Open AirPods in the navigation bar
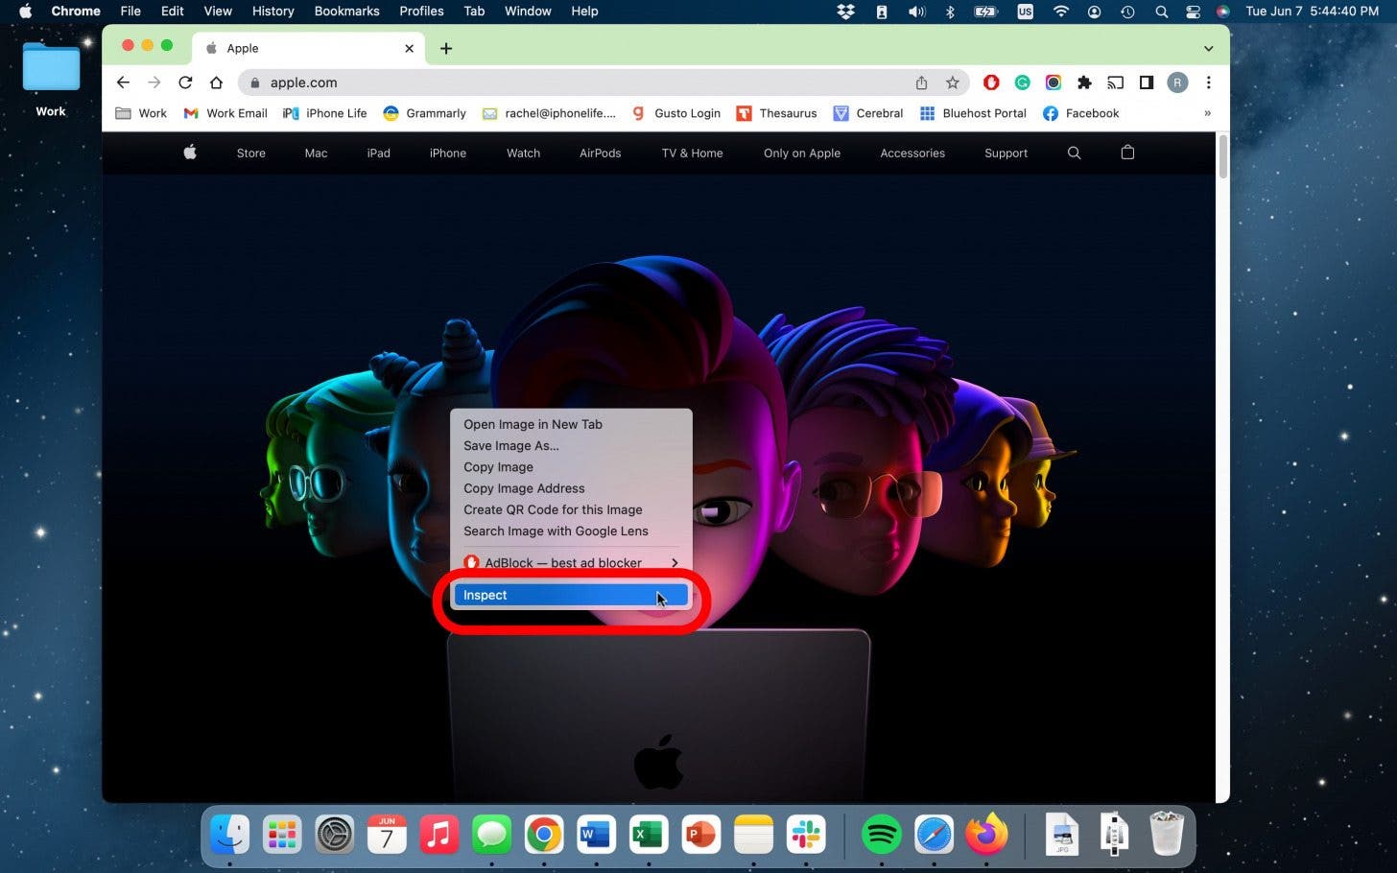 (601, 153)
